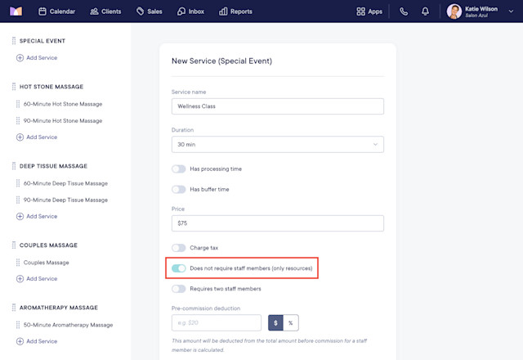The width and height of the screenshot is (523, 360).
Task: Click the phone icon in the header
Action: tap(404, 11)
